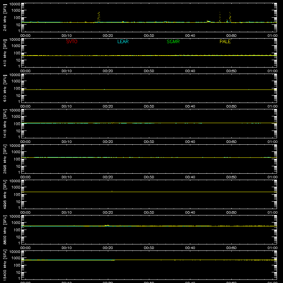Click the burst spike near 00:18 in 245 MHz plot
Image resolution: width=283 pixels, height=283 pixels.
click(99, 17)
